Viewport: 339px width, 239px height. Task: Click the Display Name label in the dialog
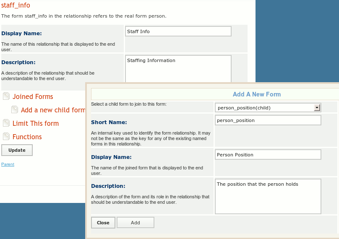[x=111, y=157]
